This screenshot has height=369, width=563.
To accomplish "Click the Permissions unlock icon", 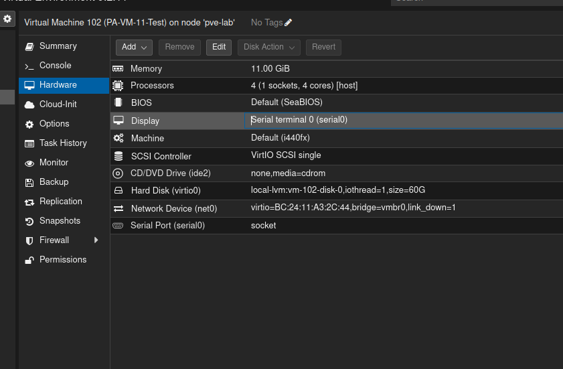I will point(29,260).
